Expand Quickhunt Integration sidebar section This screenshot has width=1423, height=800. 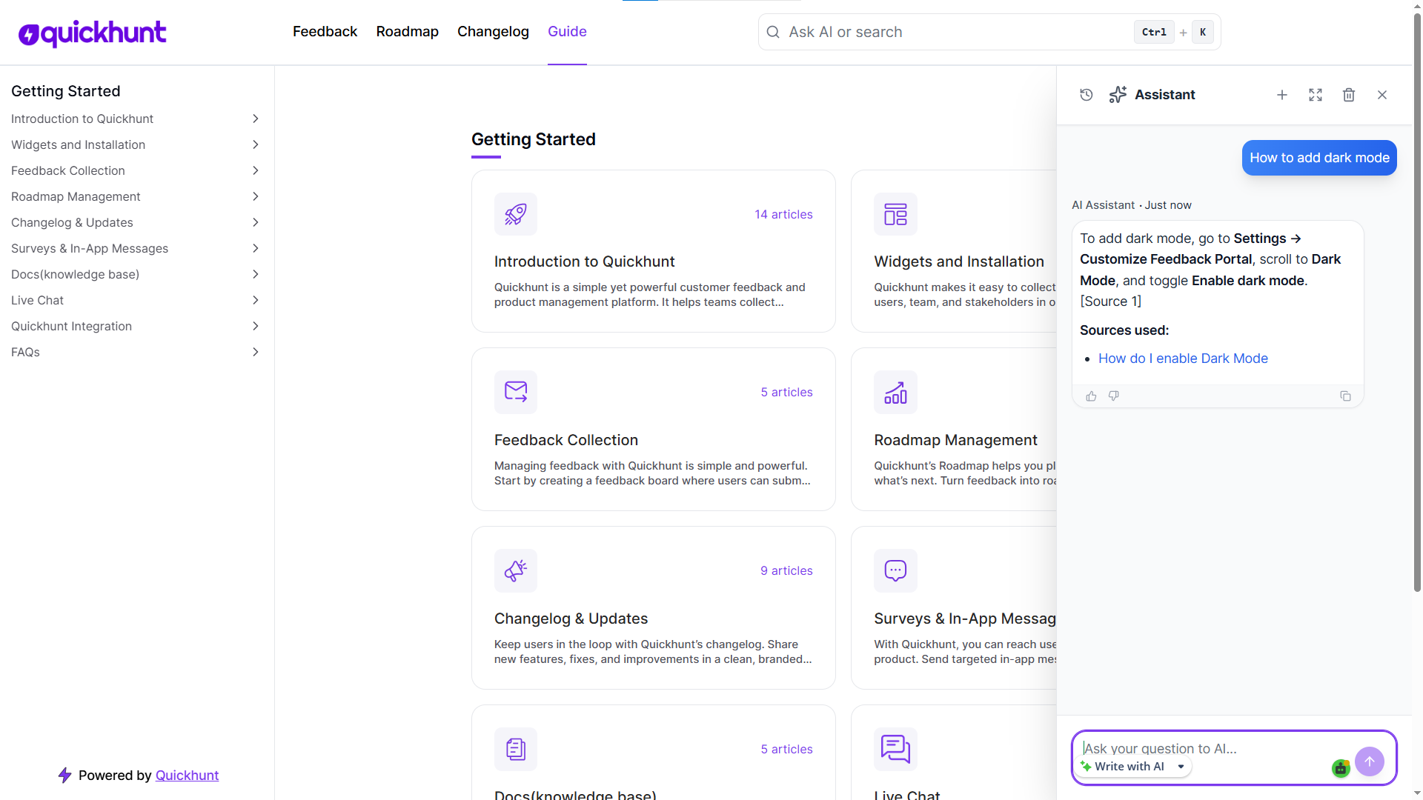tap(256, 326)
